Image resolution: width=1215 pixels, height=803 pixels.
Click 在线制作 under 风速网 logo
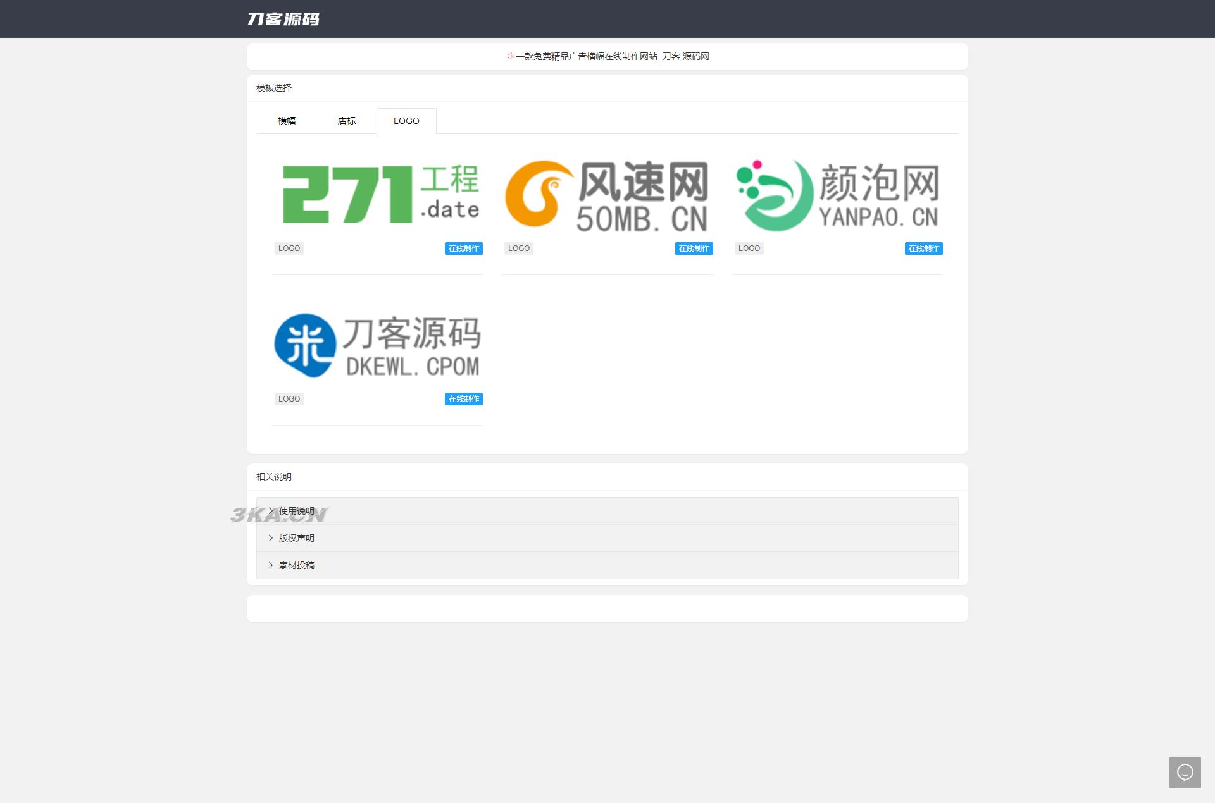(694, 248)
